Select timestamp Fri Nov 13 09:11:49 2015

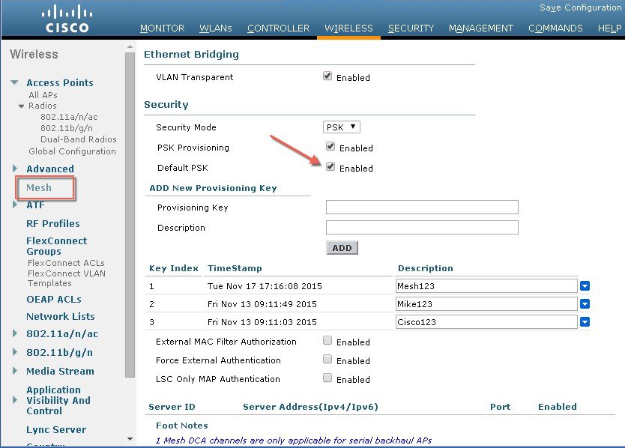click(262, 303)
